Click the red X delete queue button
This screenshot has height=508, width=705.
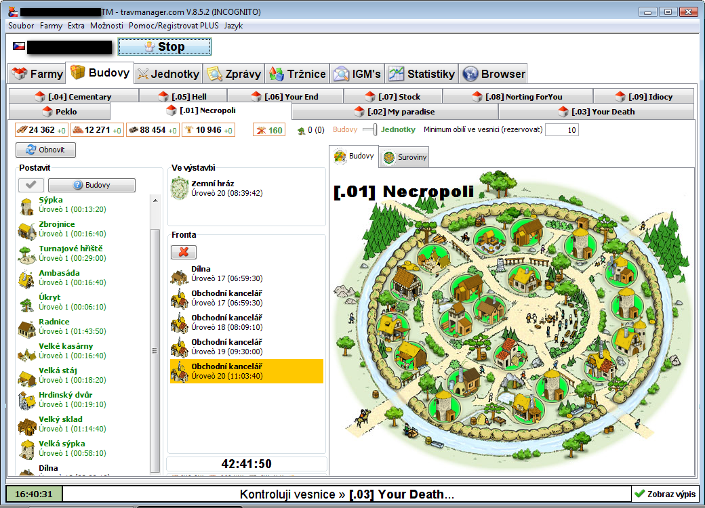pos(184,252)
